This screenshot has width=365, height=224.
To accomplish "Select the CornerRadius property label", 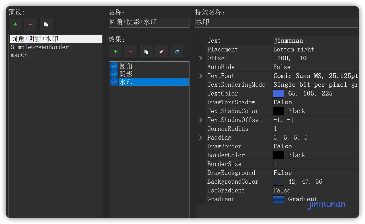I will pos(228,129).
